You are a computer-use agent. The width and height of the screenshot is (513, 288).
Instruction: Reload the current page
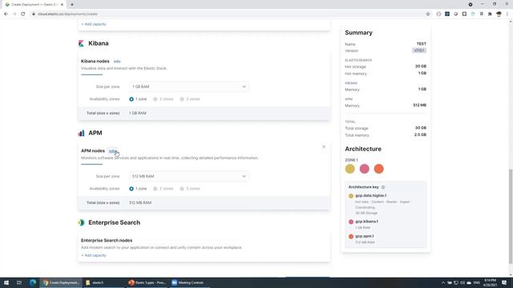[x=23, y=14]
